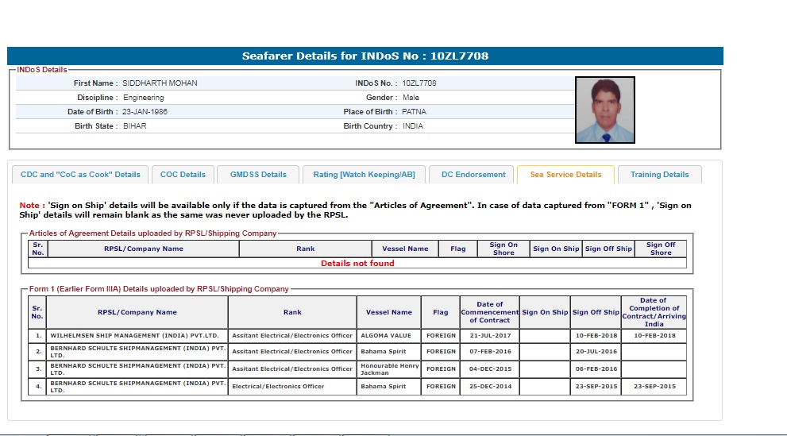Select the Sea Service Details tab

565,175
